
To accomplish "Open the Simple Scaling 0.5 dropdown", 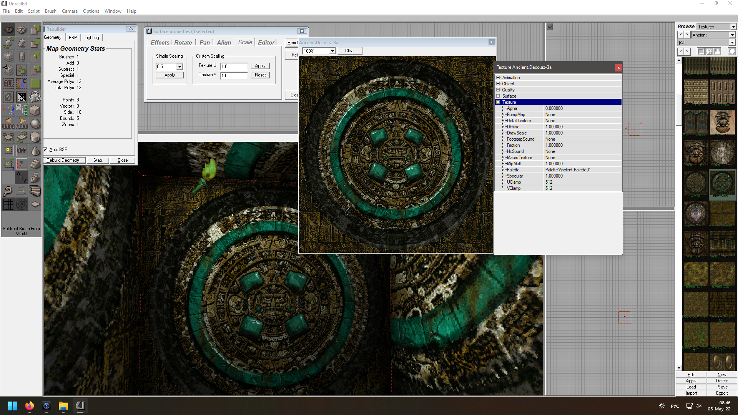I will click(180, 66).
